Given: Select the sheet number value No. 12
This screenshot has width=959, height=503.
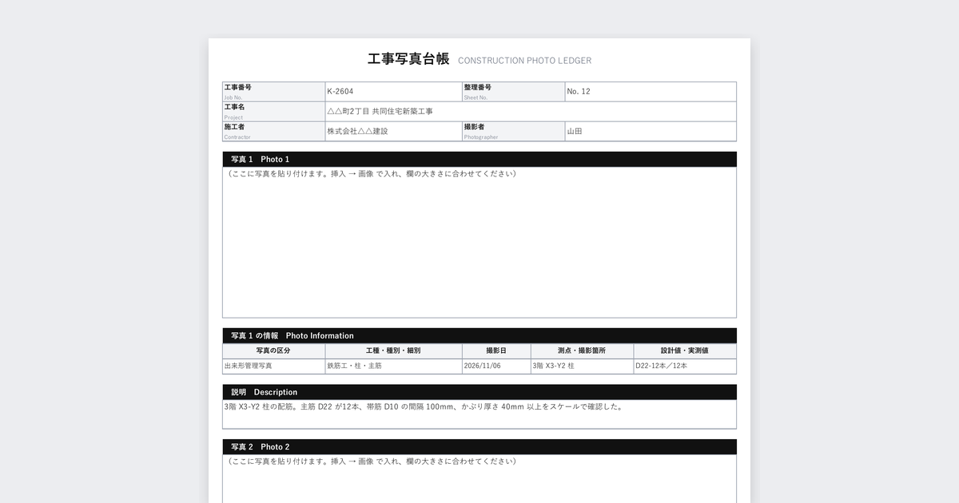Looking at the screenshot, I should point(579,92).
